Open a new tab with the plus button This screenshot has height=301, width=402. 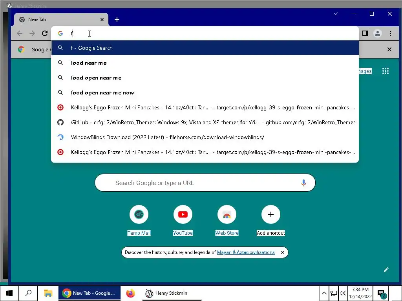tap(117, 20)
